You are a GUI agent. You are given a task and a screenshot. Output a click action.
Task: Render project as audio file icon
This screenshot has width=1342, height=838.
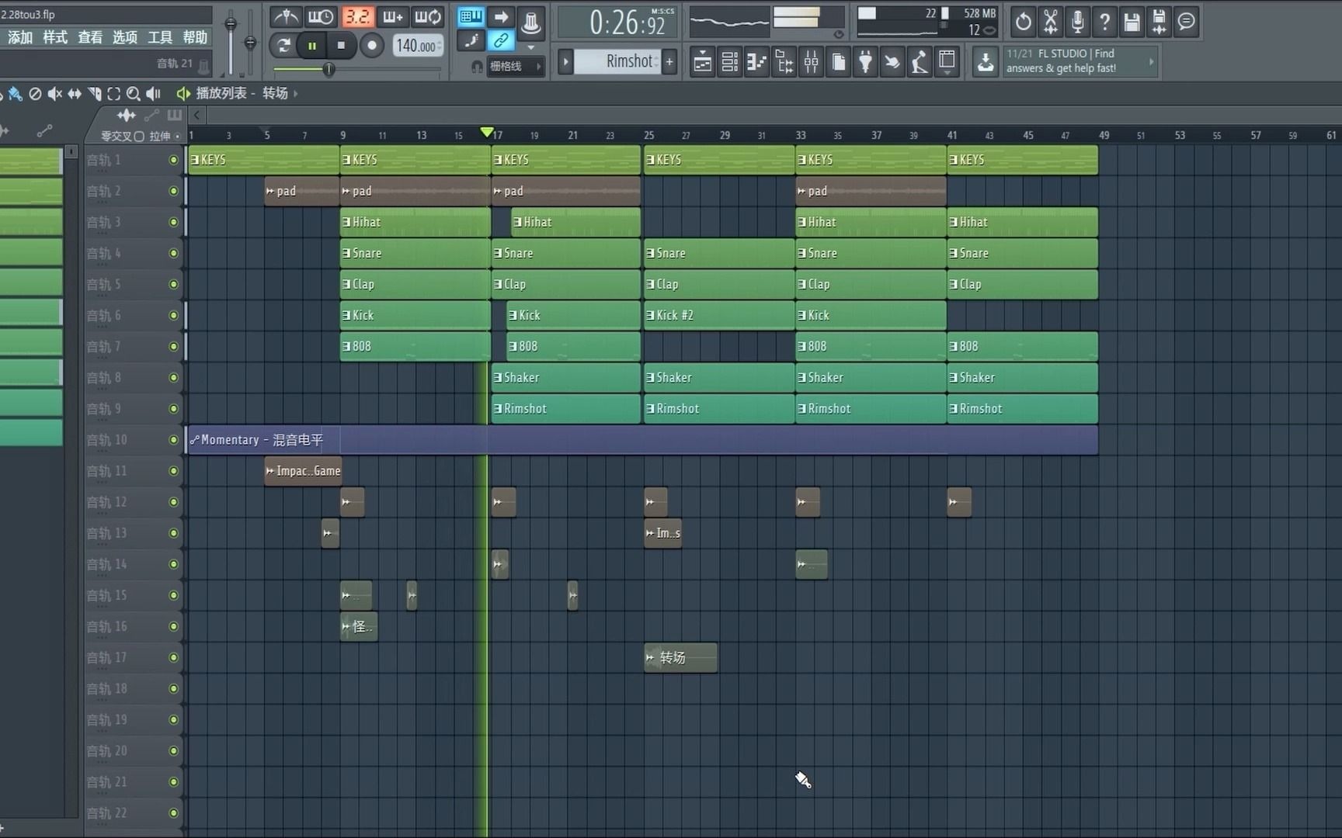click(1159, 22)
